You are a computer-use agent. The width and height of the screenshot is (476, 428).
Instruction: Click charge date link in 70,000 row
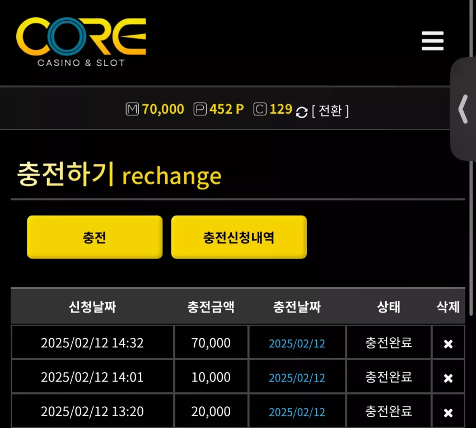tap(297, 343)
